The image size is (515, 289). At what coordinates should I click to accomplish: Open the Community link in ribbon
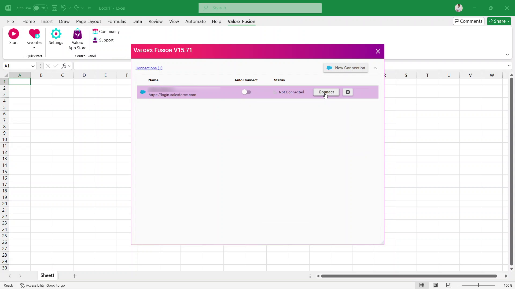click(x=106, y=32)
